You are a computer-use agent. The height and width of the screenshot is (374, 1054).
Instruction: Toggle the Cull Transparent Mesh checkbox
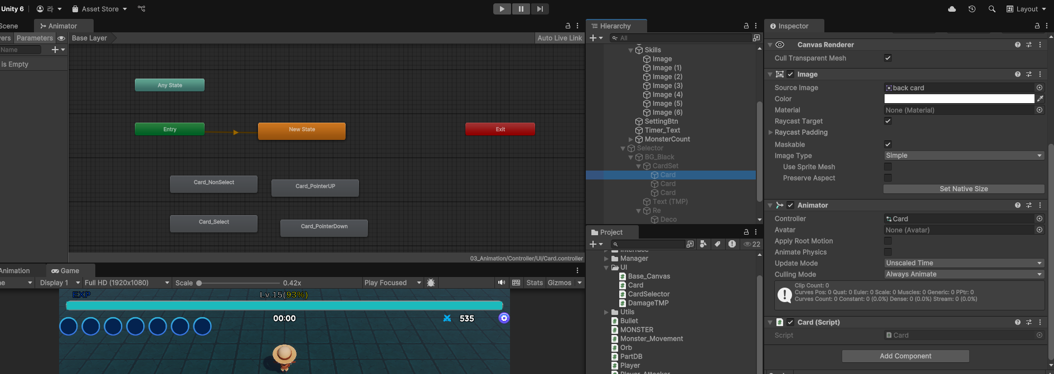tap(888, 58)
